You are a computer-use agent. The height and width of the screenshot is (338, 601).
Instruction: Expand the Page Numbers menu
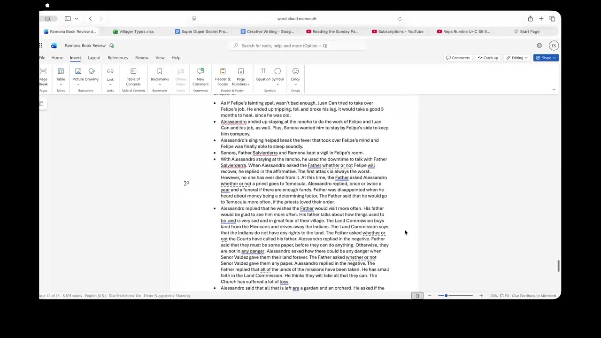pyautogui.click(x=241, y=76)
